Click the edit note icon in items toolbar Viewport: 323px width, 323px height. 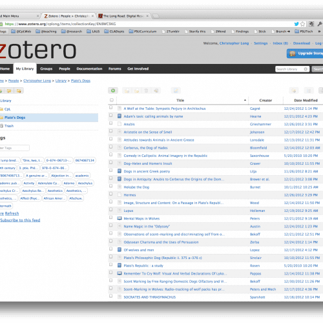coord(176,90)
